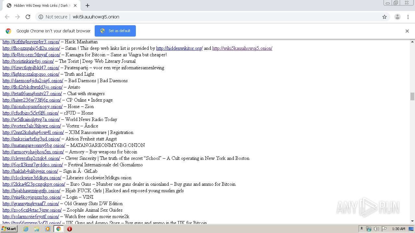Viewport: 415px width, 233px height.
Task: Open the Aviato onion link
Action: pyautogui.click(x=32, y=87)
